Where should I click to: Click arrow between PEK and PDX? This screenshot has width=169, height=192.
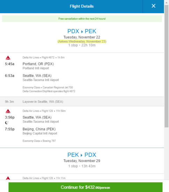[x=81, y=155]
